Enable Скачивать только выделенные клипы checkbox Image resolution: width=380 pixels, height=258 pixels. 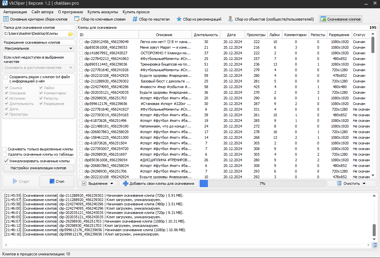(5, 149)
